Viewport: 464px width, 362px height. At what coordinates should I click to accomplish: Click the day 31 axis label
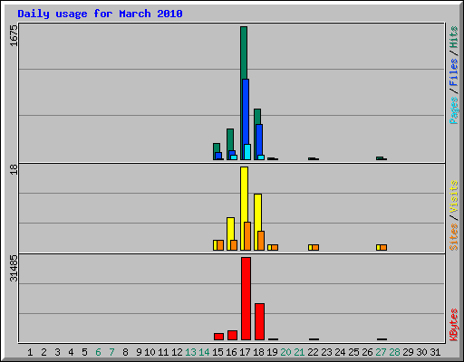coord(435,352)
